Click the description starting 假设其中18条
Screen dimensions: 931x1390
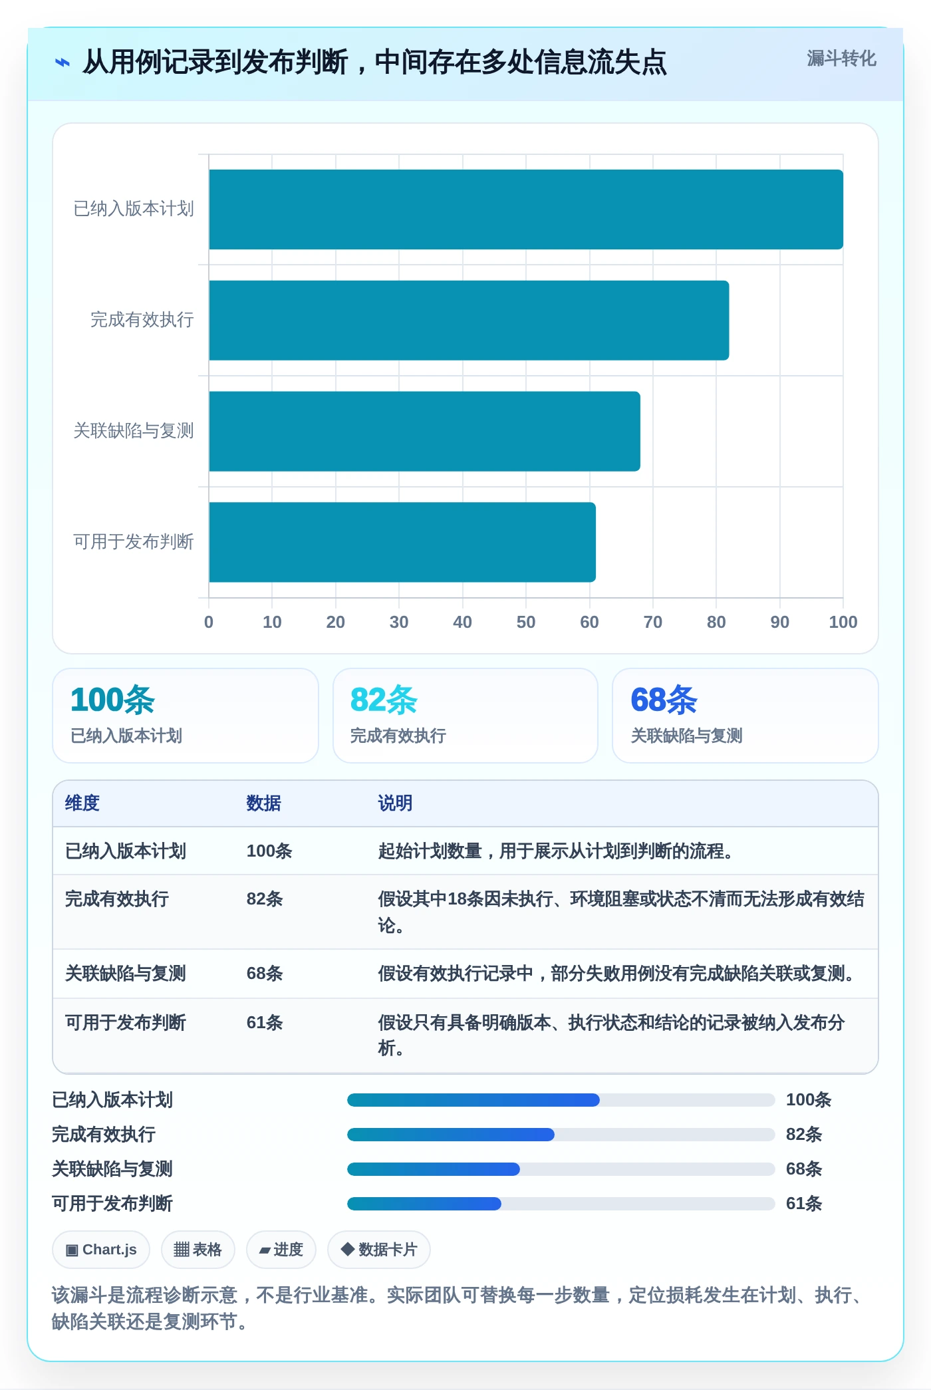621,912
